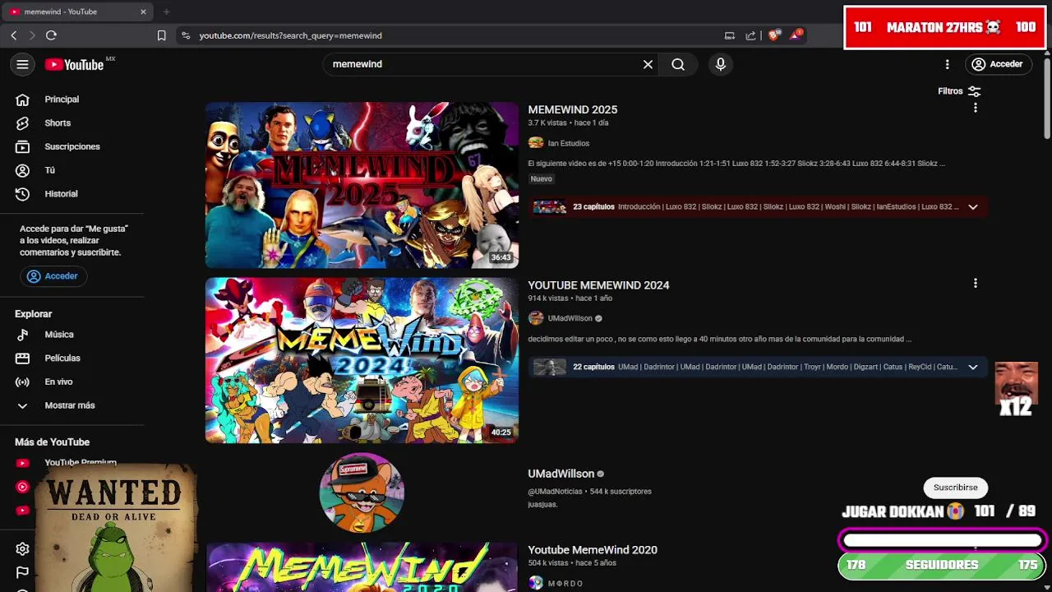The height and width of the screenshot is (592, 1052).
Task: Open Ian Estudios channel link
Action: [569, 143]
